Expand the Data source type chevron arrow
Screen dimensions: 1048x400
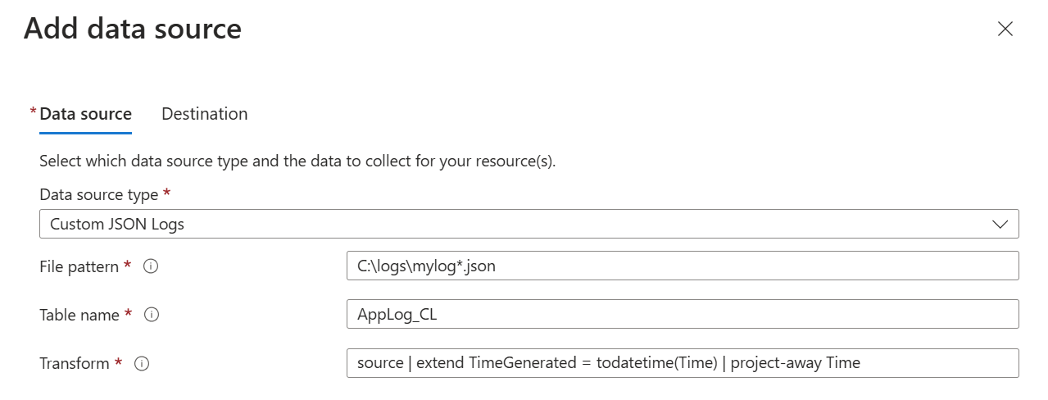(1000, 224)
